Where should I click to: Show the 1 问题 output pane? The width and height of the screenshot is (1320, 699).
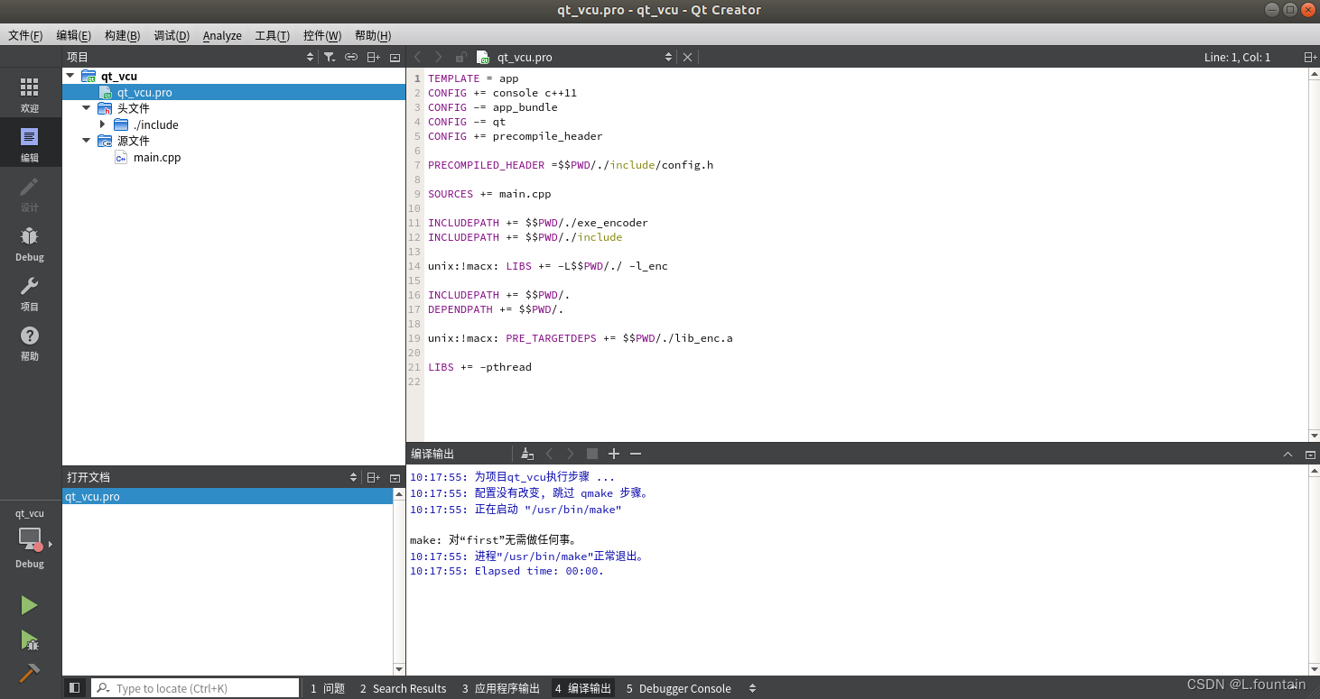[x=328, y=688]
